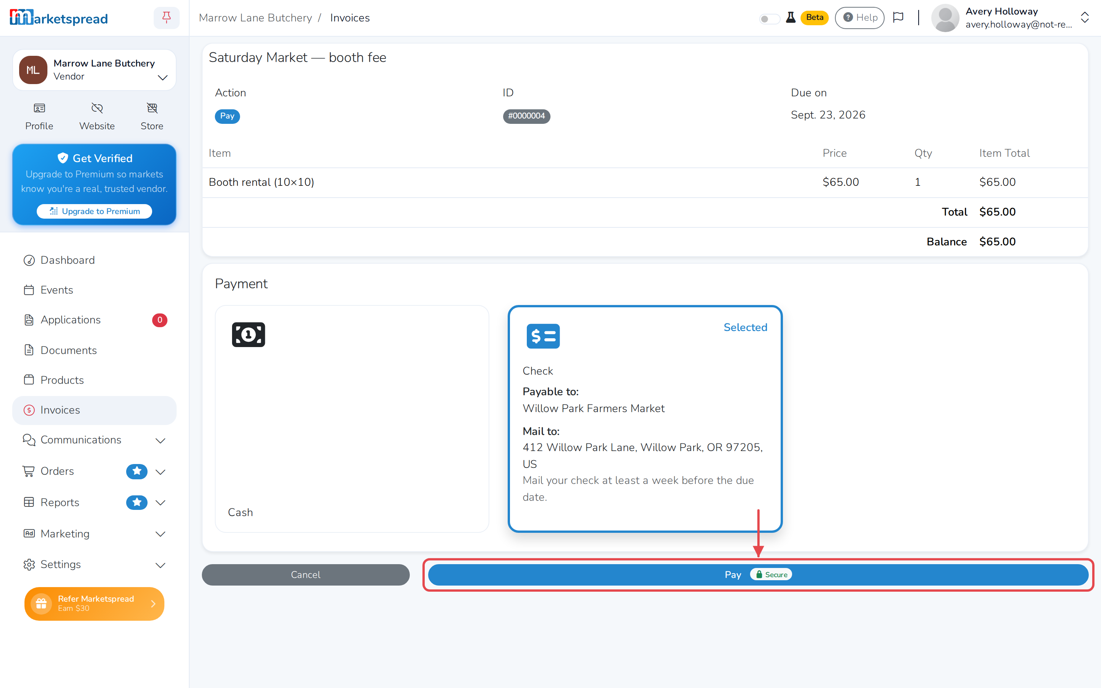
Task: Click the blue Pay action badge
Action: tap(227, 116)
